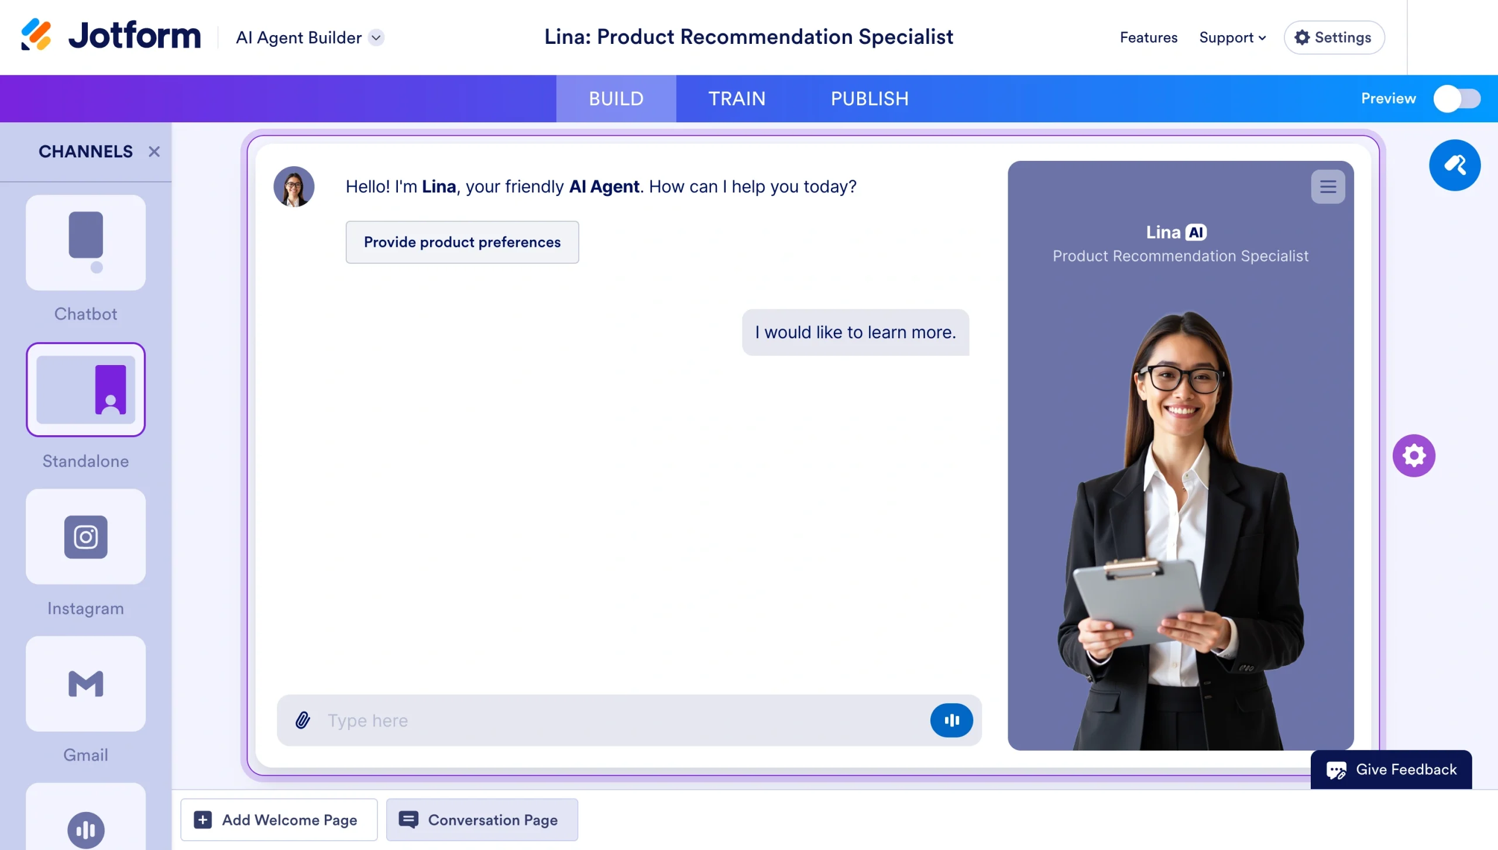Toggle the Preview switch
Screen dimensions: 1498x850
(1456, 98)
